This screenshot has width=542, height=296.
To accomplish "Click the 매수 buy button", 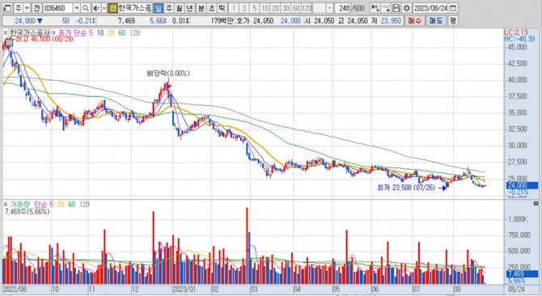I will click(414, 21).
